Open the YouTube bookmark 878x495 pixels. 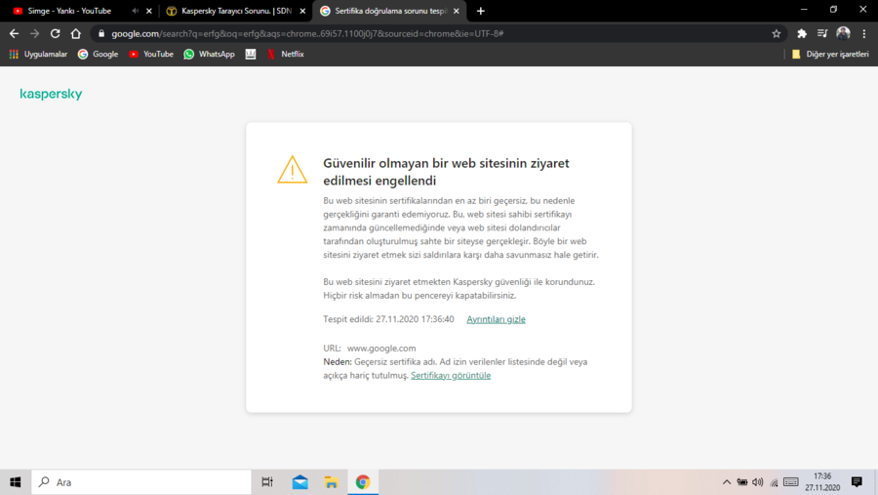[150, 55]
